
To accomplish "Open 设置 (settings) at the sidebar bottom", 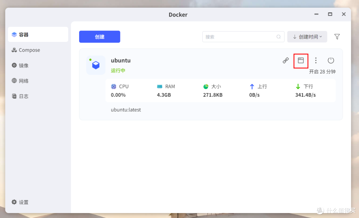I will pos(20,202).
